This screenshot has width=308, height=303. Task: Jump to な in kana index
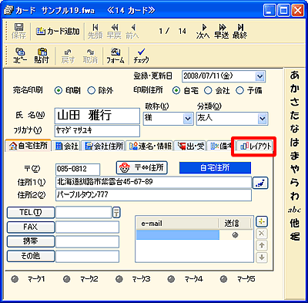[295, 129]
